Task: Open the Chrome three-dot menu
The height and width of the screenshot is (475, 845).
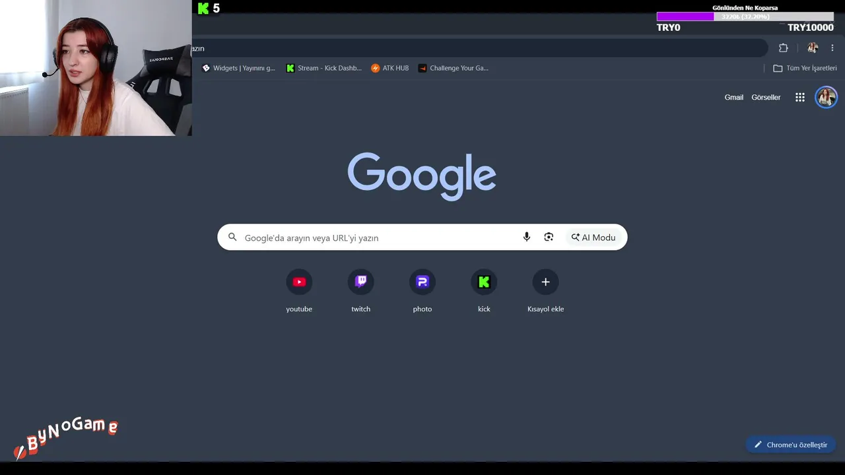Action: (832, 48)
